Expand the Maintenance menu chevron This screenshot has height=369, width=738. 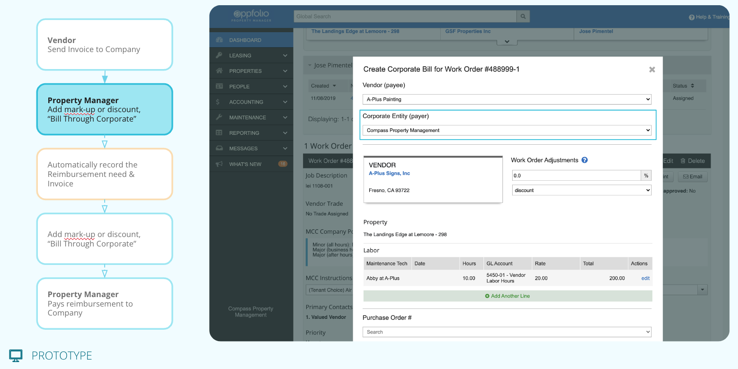click(285, 117)
